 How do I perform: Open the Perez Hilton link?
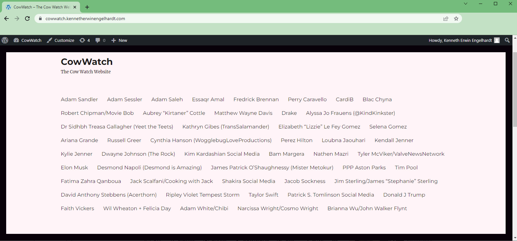pos(297,140)
